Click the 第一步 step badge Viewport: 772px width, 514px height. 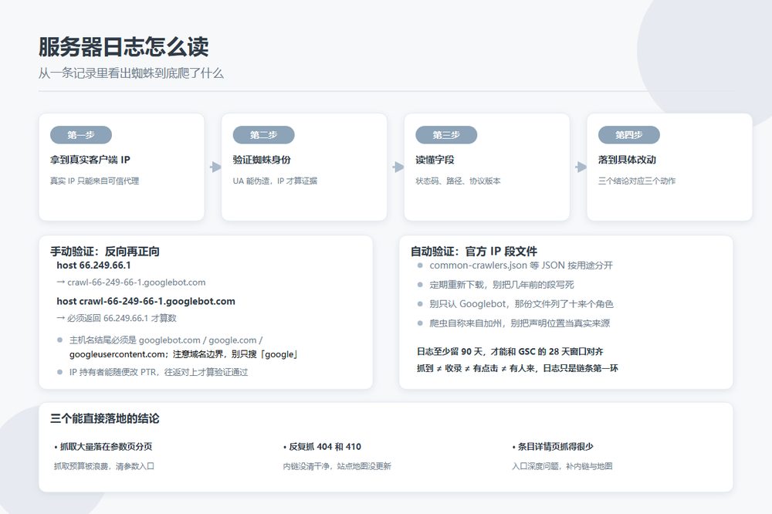pos(81,135)
